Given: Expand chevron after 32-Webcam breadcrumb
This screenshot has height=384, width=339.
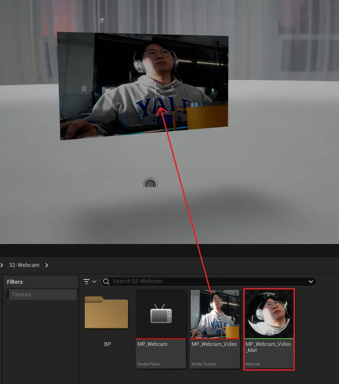Looking at the screenshot, I should pos(47,265).
